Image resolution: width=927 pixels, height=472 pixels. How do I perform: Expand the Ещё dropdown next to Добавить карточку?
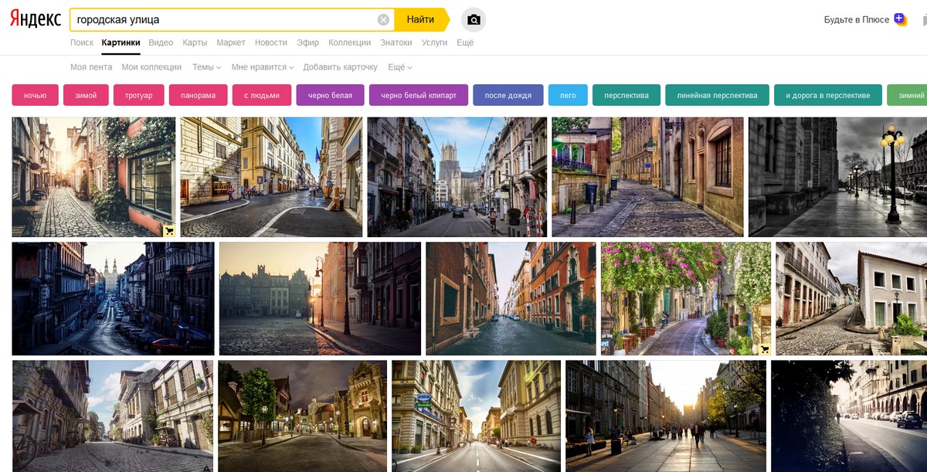[x=399, y=67]
